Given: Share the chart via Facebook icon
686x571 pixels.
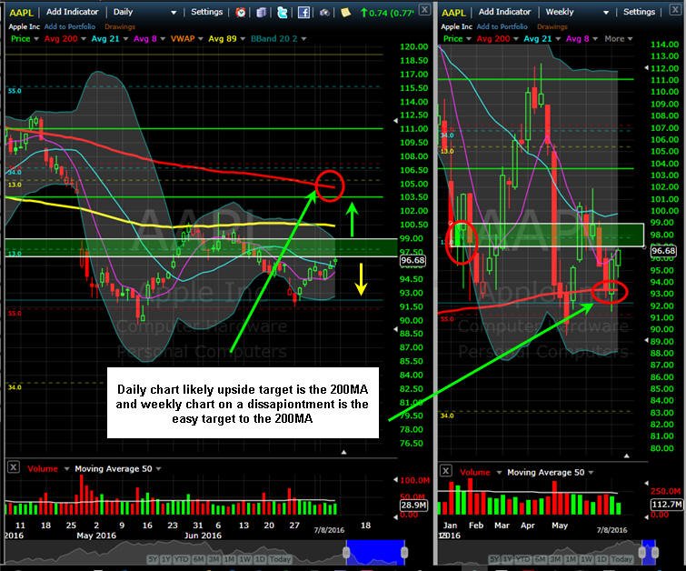Looking at the screenshot, I should [x=303, y=12].
